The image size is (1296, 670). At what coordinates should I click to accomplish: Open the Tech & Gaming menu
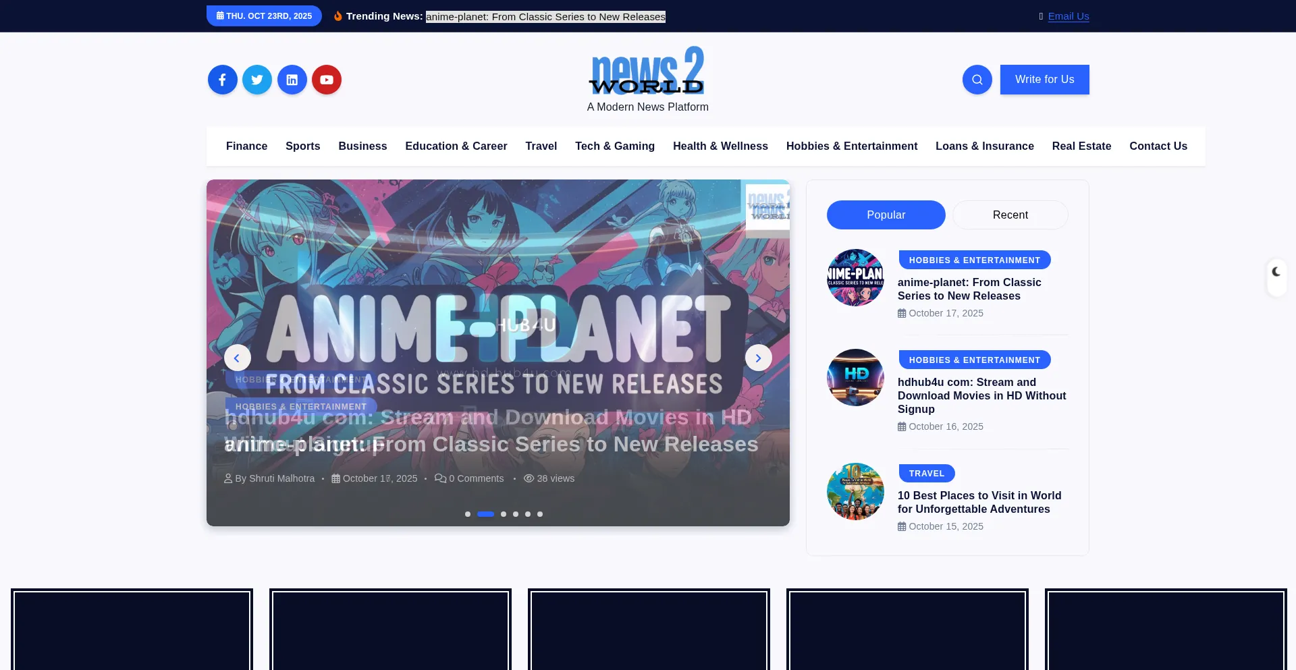coord(614,146)
